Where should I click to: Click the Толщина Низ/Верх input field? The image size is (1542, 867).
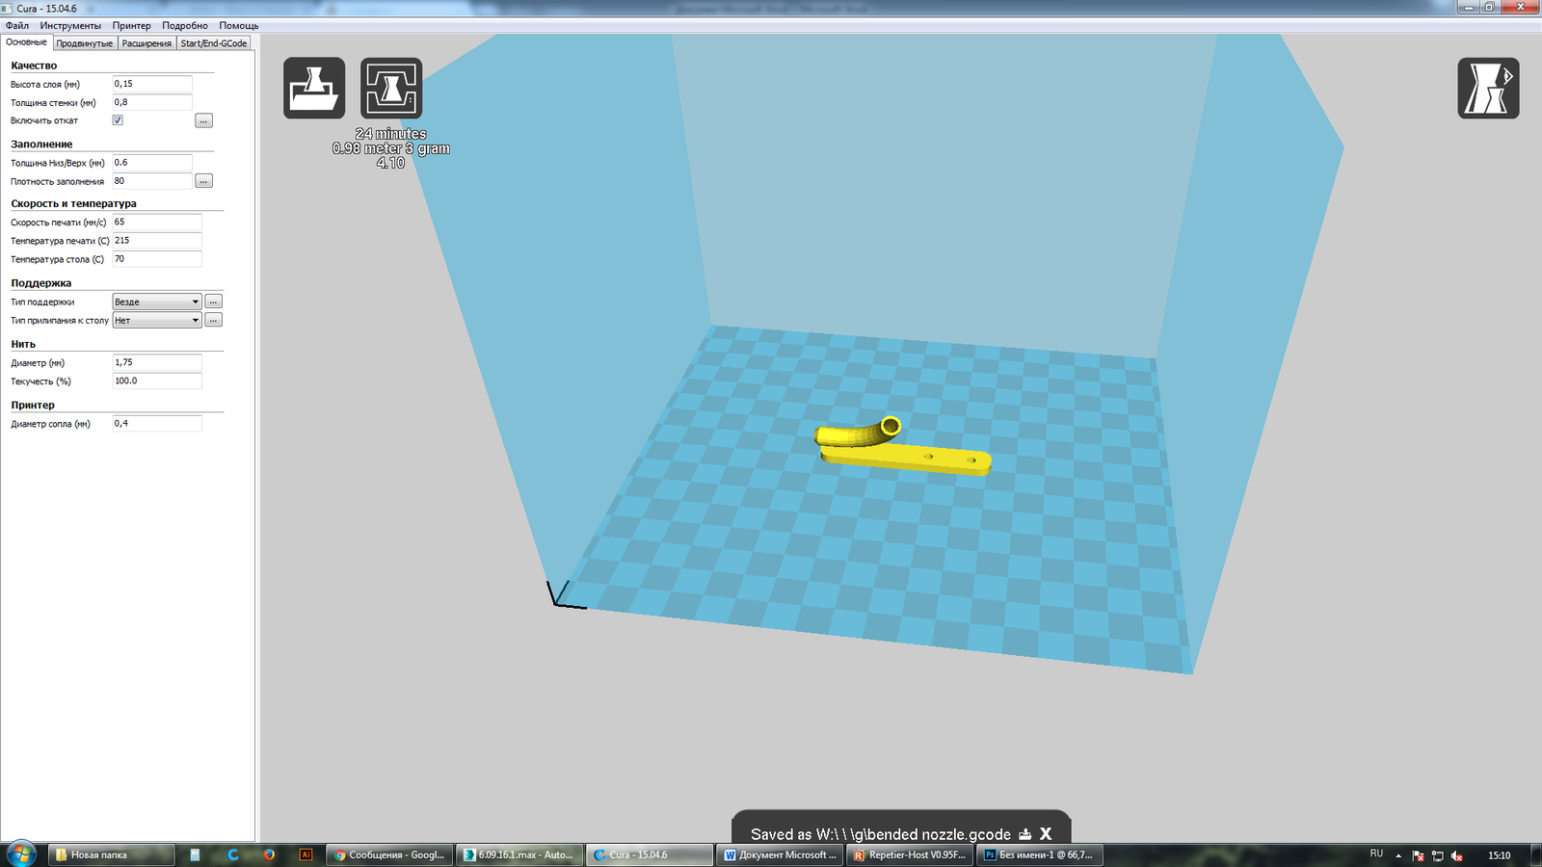[x=152, y=163]
